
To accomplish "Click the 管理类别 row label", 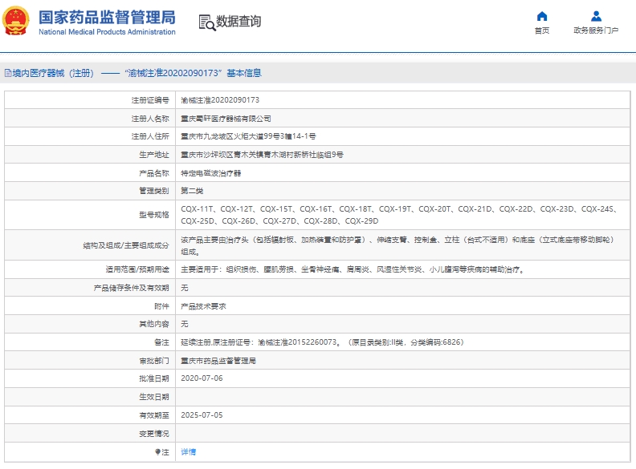I will pos(153,191).
